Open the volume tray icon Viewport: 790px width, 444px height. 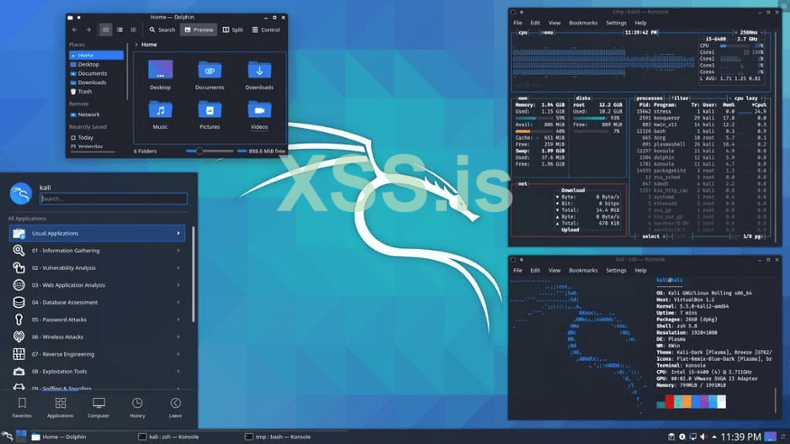click(x=703, y=437)
